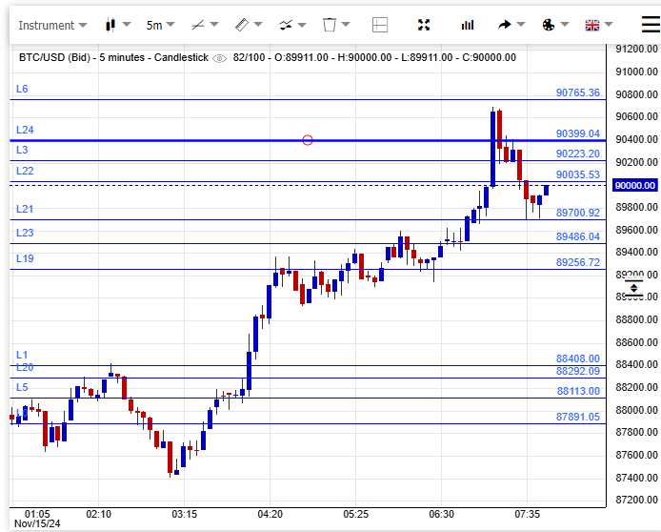The image size is (661, 532).
Task: Open the hamburger menu
Action: coord(651,25)
